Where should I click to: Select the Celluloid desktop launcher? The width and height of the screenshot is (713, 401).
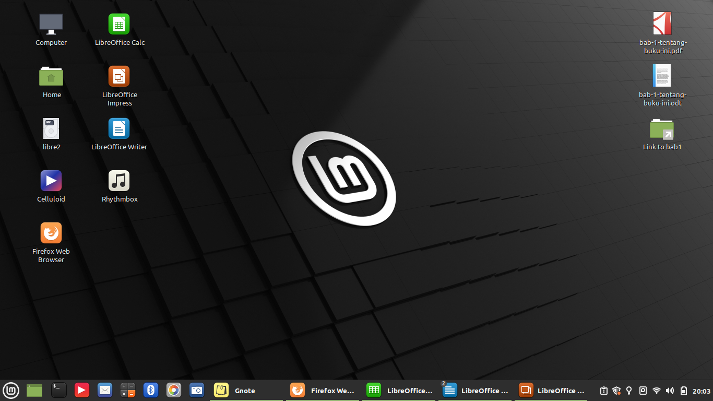[51, 181]
